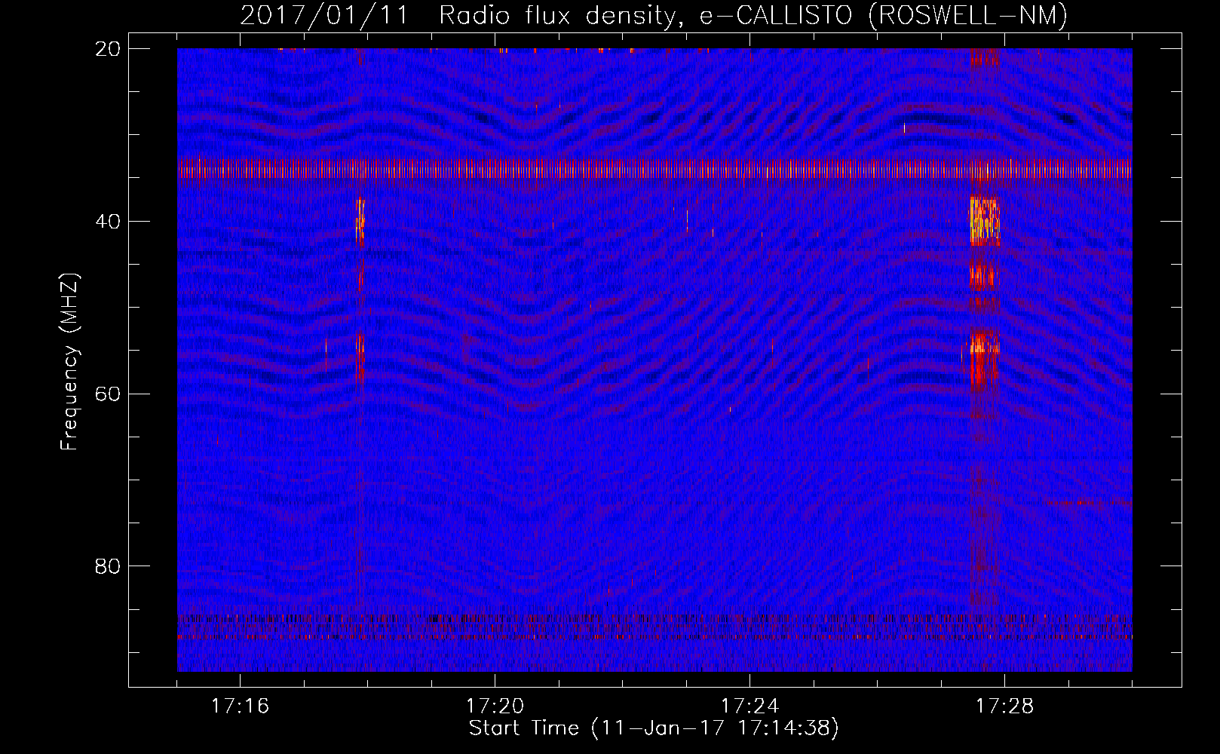1220x754 pixels.
Task: Click the 17:20 time tick label
Action: point(495,706)
